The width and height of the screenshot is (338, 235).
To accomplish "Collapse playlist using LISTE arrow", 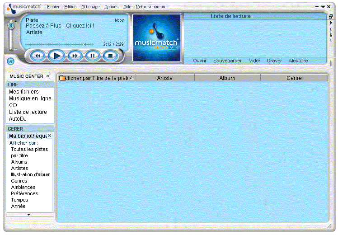I will [331, 23].
